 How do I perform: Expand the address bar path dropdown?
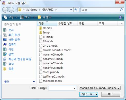(71, 10)
